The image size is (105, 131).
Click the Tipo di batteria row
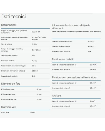(x=26, y=44)
